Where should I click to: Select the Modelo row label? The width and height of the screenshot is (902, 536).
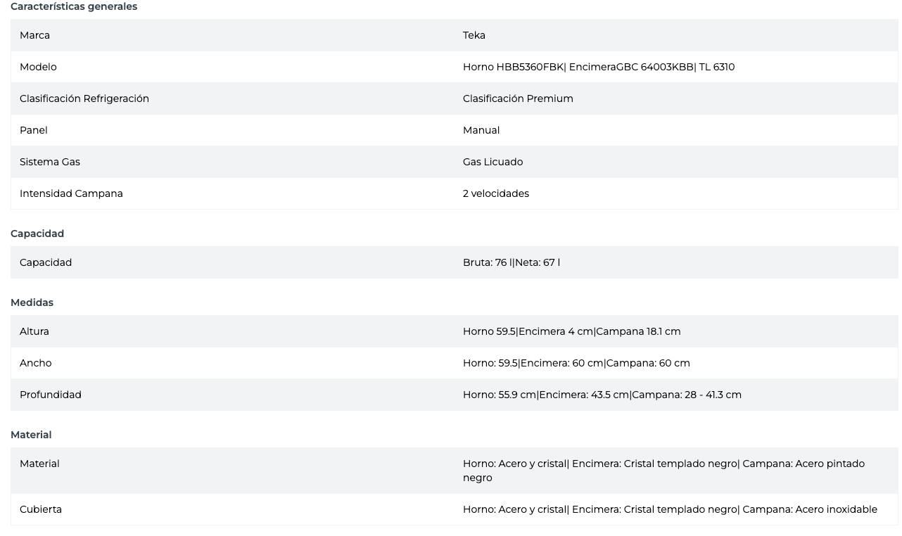(x=38, y=67)
